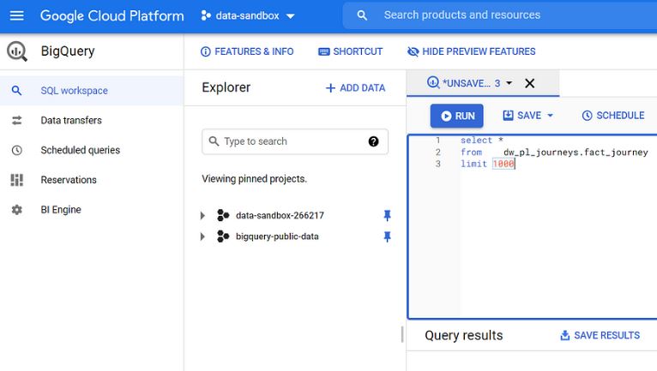Run the query with the RUN button
Screen dimensions: 657x371
(x=456, y=116)
